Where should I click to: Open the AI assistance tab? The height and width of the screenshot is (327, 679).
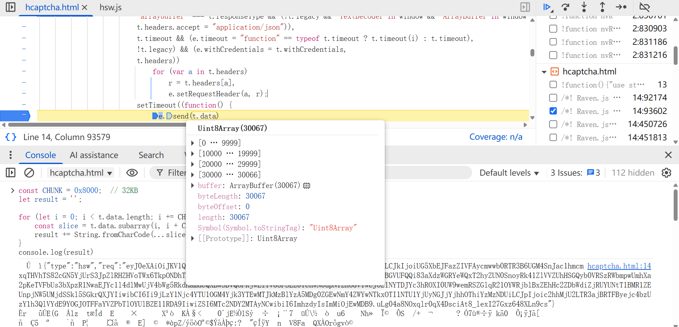(x=94, y=155)
